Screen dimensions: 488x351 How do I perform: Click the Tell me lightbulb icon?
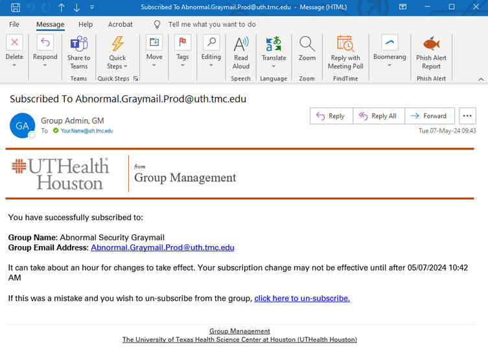(157, 24)
